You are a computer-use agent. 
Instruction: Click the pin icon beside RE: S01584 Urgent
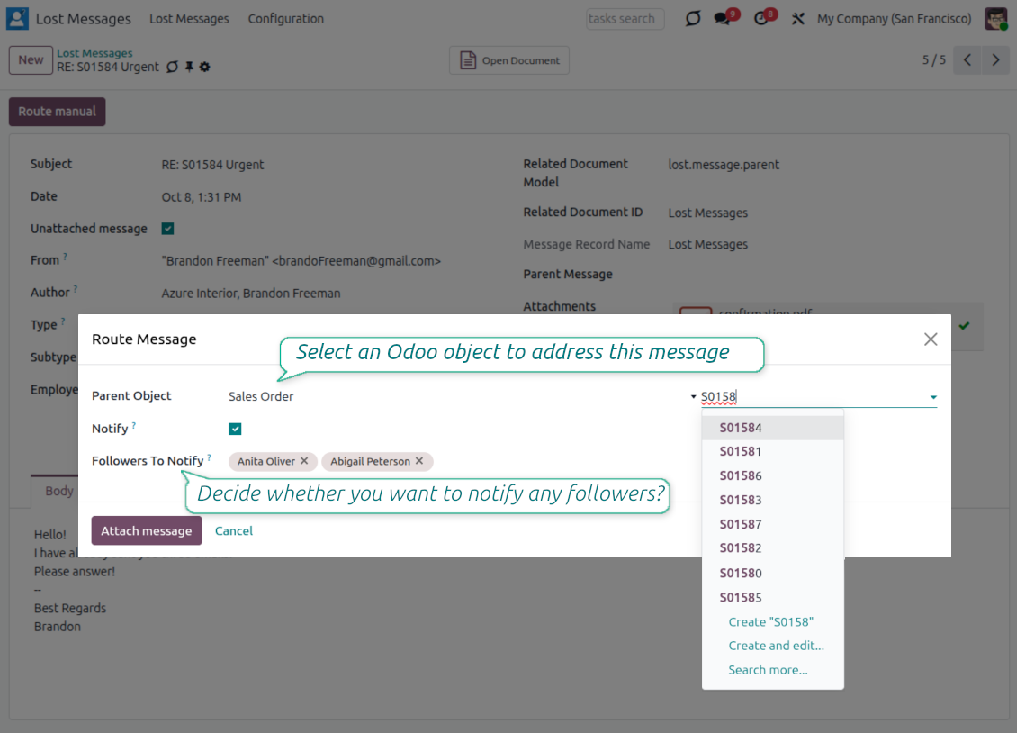pos(189,67)
